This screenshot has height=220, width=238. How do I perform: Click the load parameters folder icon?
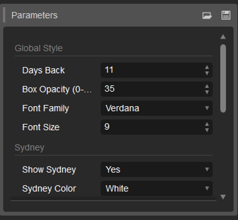point(207,15)
